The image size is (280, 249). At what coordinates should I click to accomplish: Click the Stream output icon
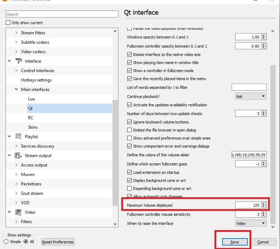click(x=18, y=155)
